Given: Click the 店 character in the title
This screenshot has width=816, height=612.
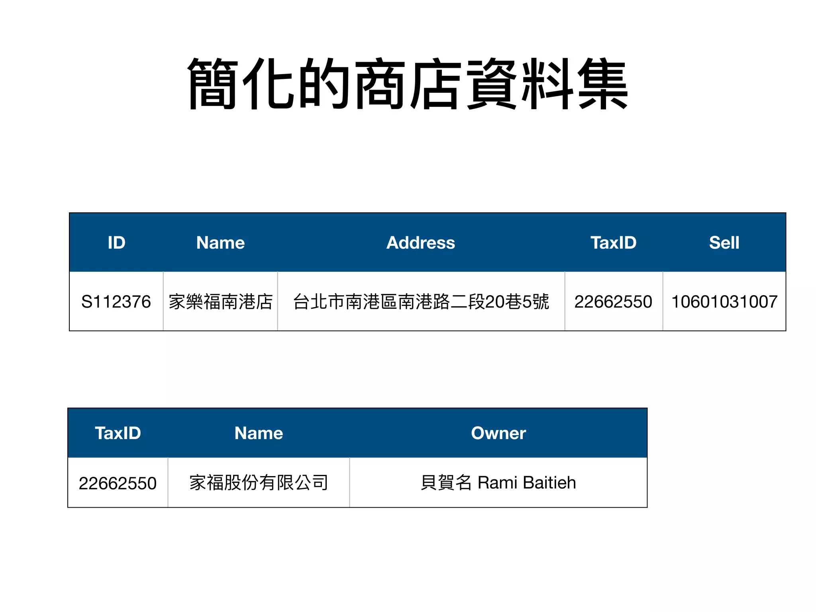Looking at the screenshot, I should click(435, 84).
